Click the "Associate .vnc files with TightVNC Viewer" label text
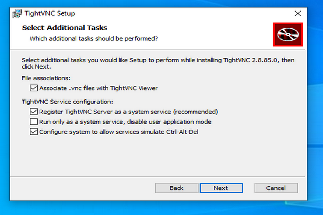This screenshot has width=323, height=215. pos(99,88)
